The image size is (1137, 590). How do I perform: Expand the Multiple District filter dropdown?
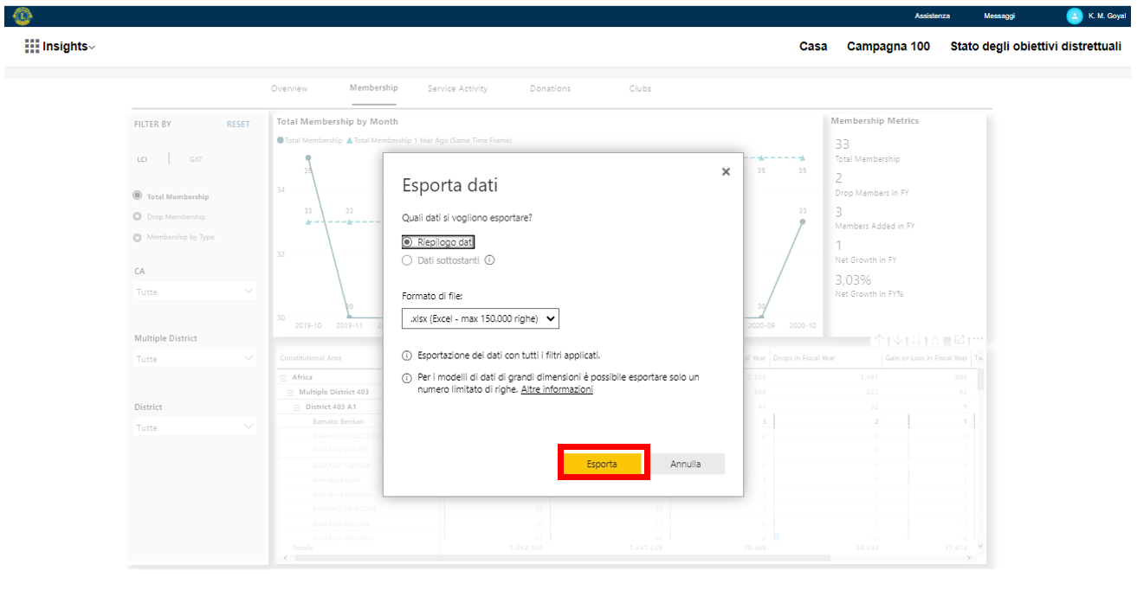(x=195, y=358)
